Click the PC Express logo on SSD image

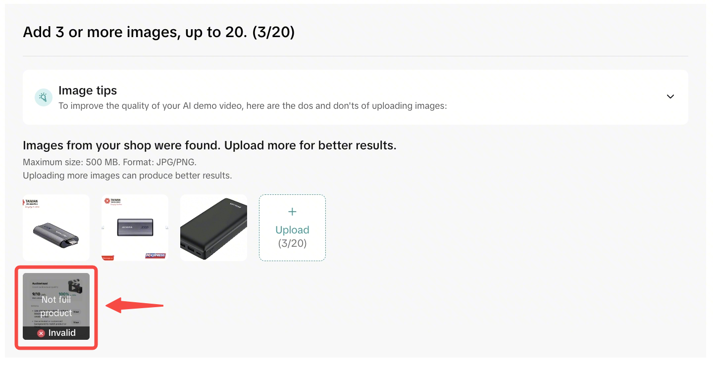tap(155, 256)
